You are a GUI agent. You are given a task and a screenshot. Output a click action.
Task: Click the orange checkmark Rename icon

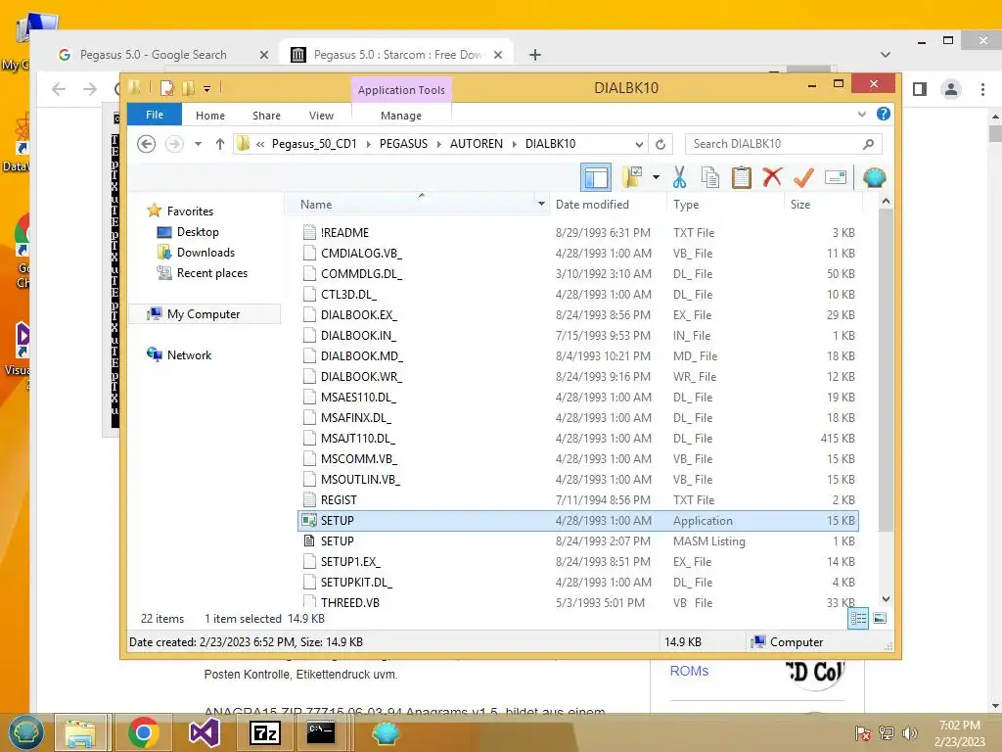tap(803, 177)
